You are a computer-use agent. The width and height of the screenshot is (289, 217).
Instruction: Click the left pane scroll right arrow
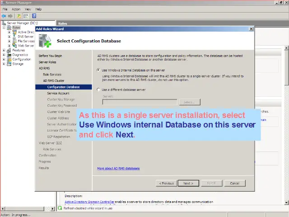(53, 209)
